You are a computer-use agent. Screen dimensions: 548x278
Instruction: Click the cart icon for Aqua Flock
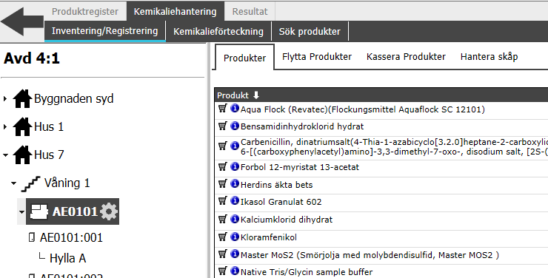[x=223, y=109]
